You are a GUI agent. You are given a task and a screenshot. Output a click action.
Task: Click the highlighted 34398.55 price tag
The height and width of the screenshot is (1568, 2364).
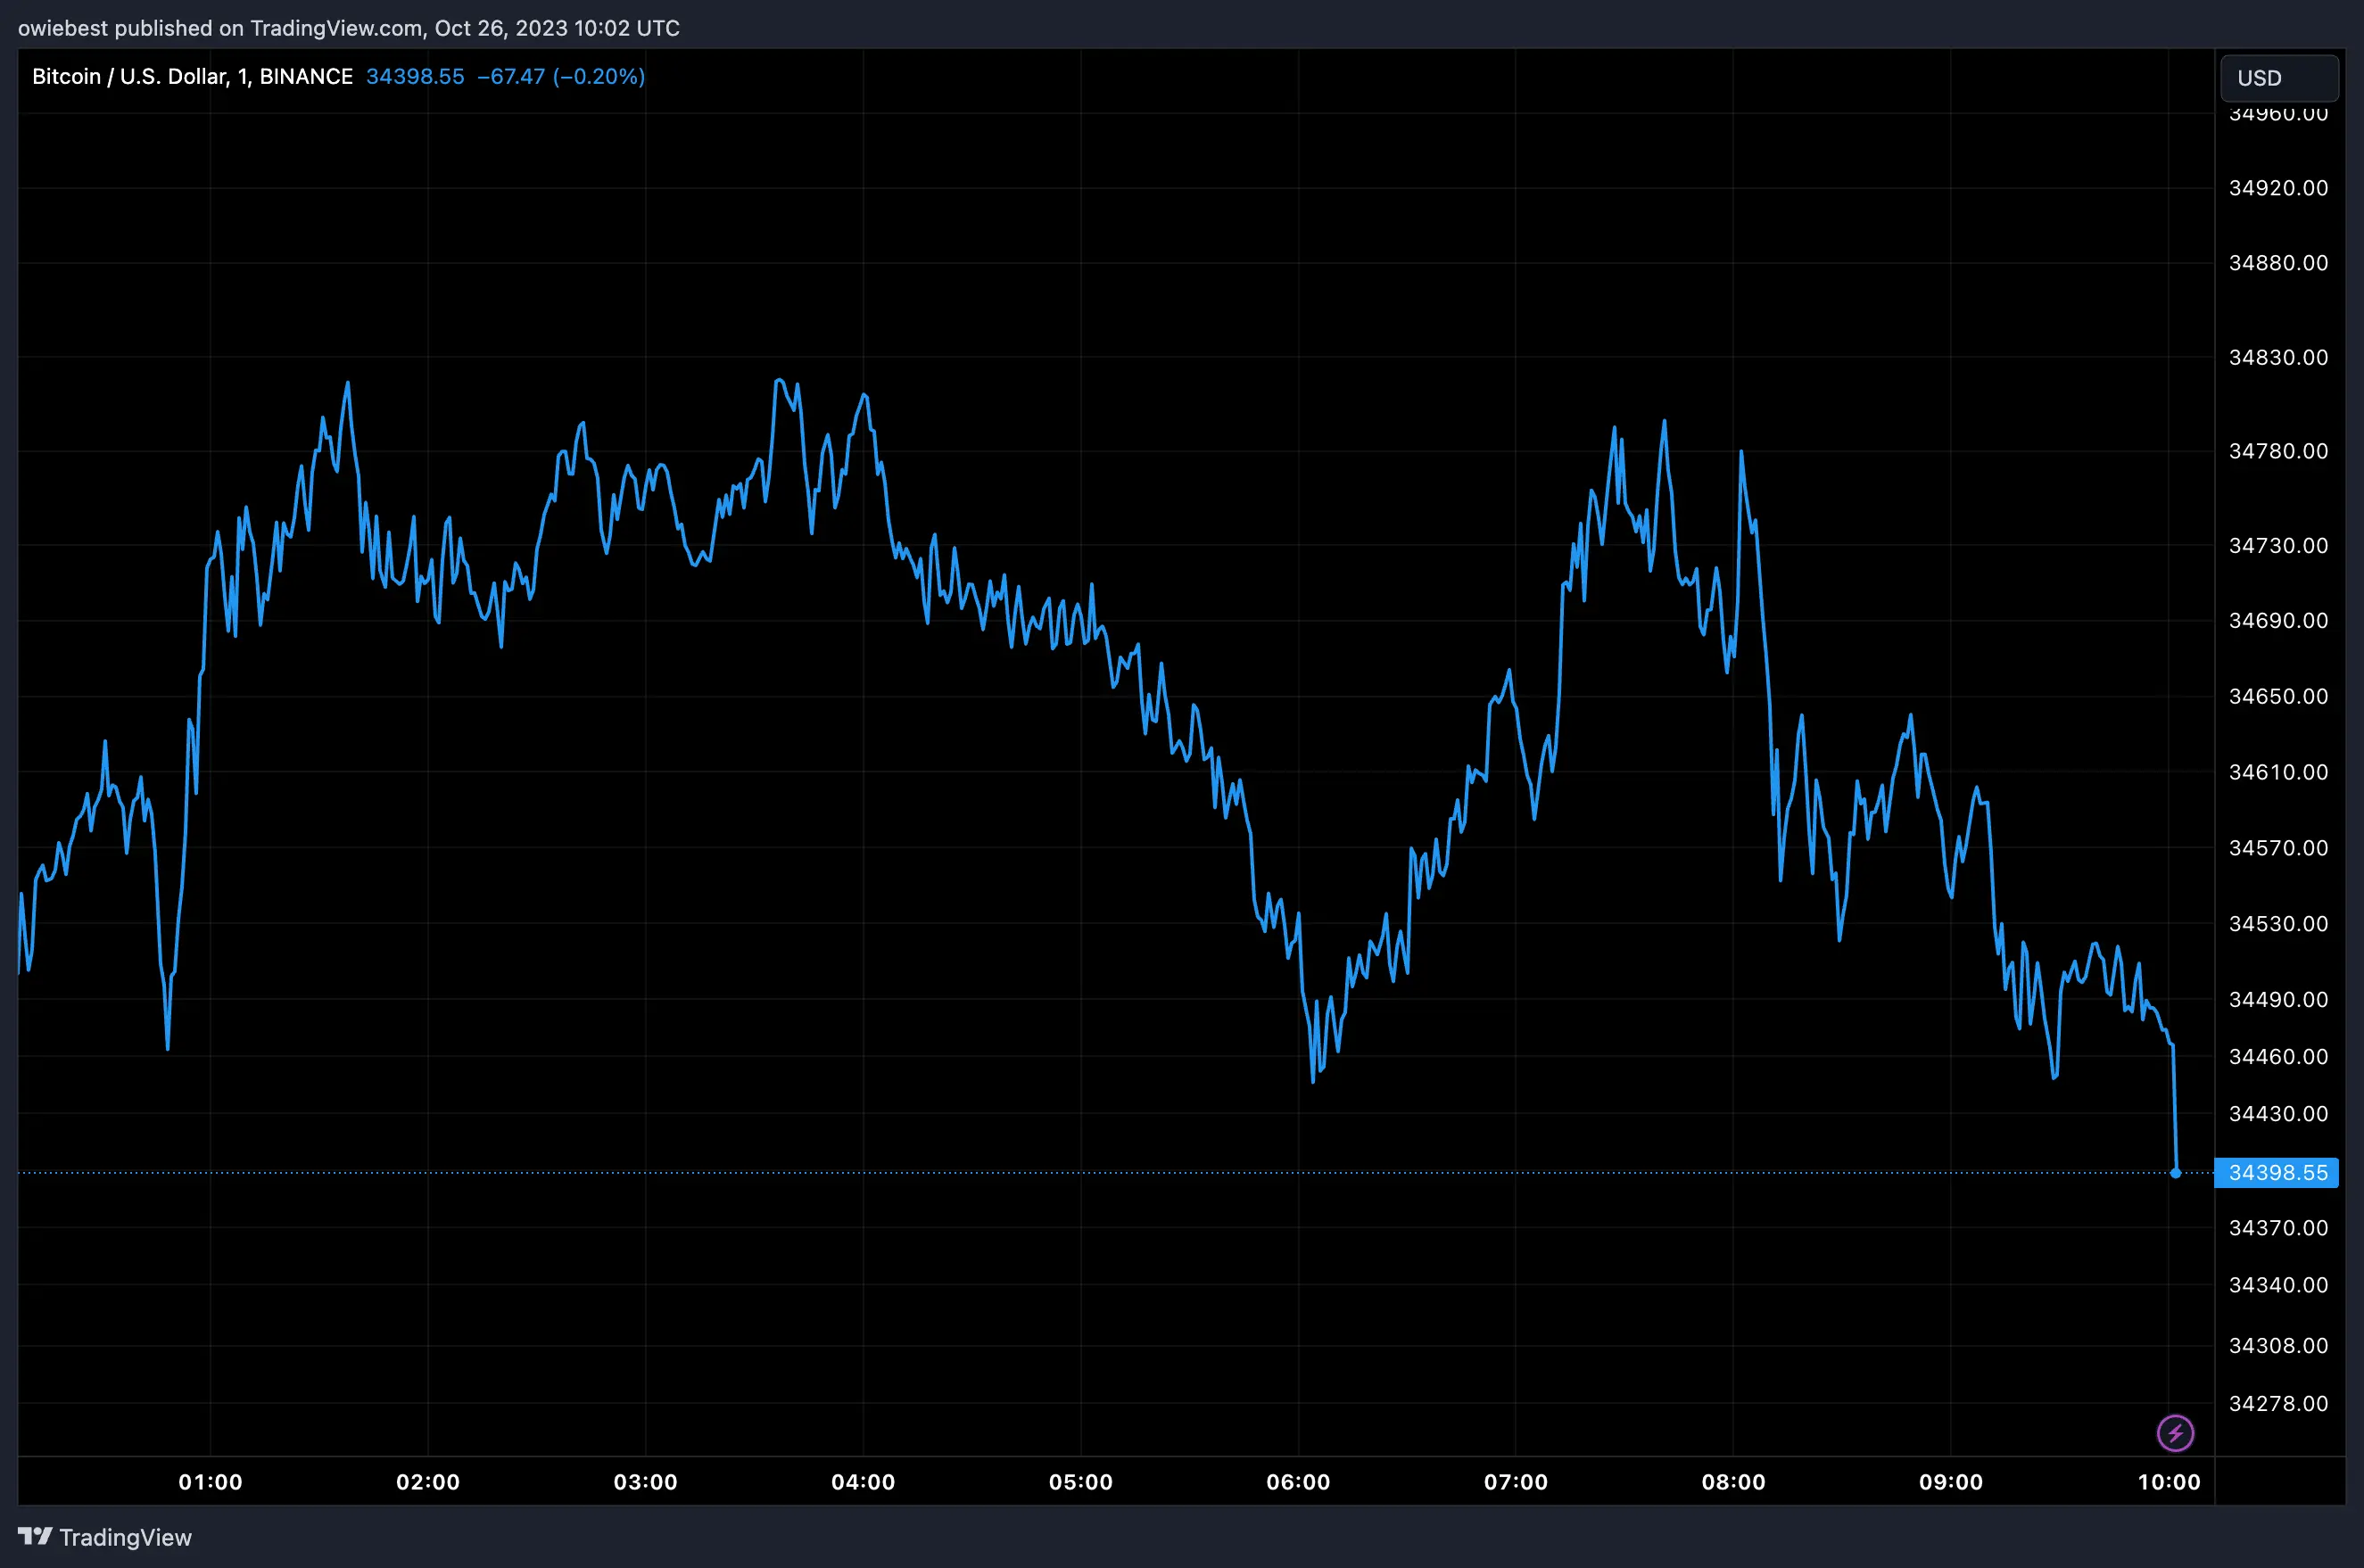click(x=2278, y=1173)
